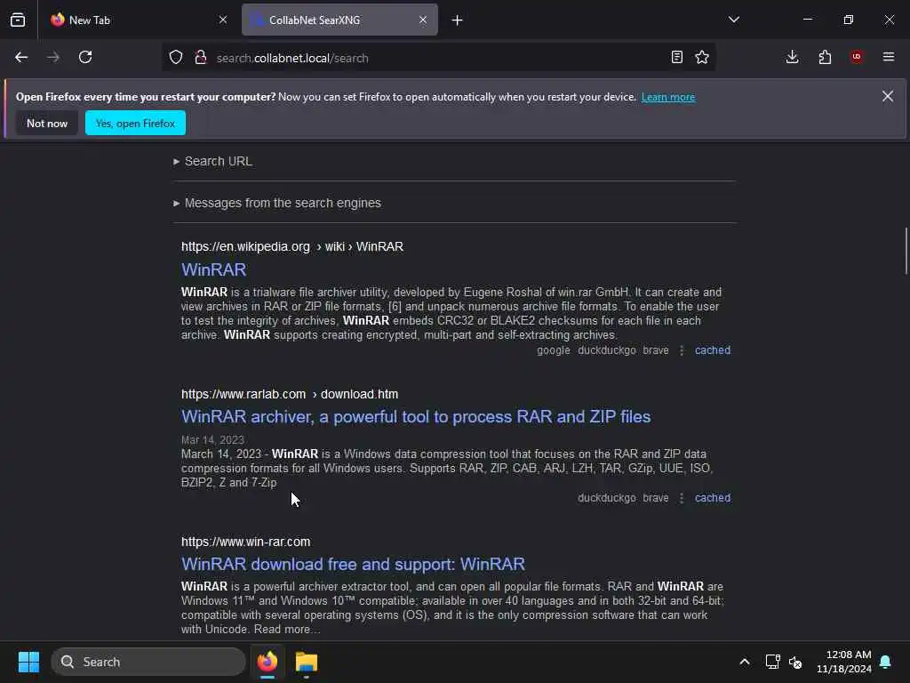Click brave label under Wikipedia result
910x683 pixels.
pyautogui.click(x=656, y=350)
